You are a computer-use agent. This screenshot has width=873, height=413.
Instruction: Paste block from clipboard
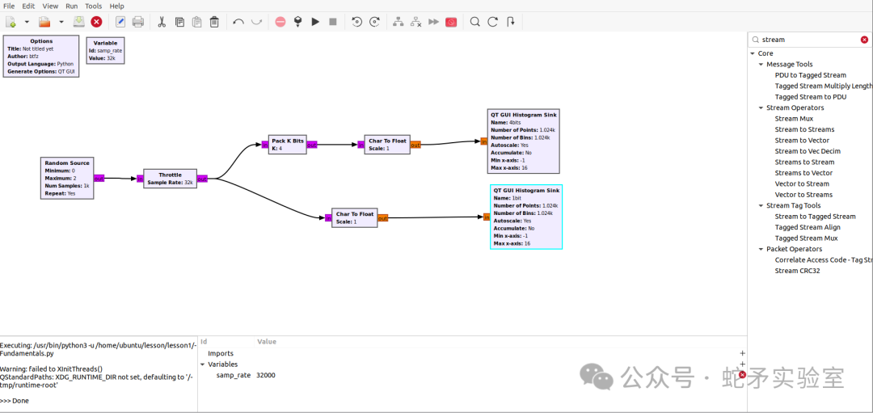coord(196,22)
